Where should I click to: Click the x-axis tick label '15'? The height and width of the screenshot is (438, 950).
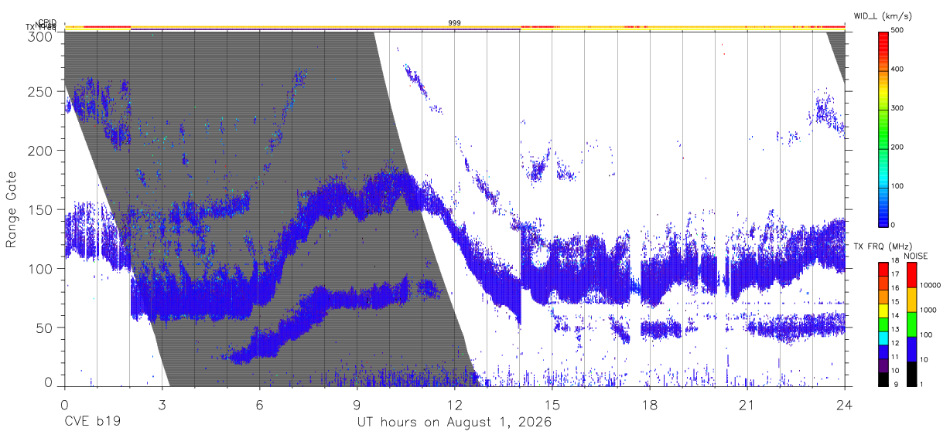pos(552,404)
